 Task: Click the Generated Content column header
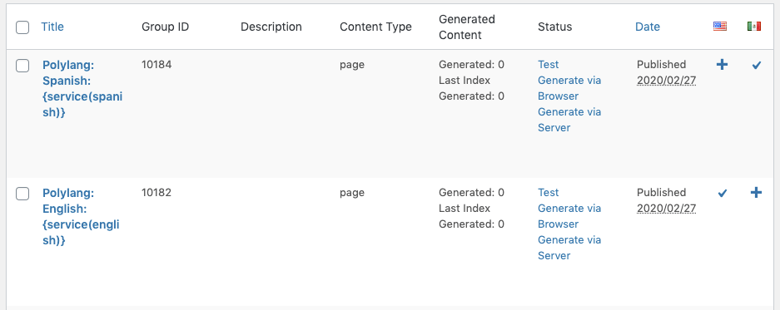[x=467, y=27]
